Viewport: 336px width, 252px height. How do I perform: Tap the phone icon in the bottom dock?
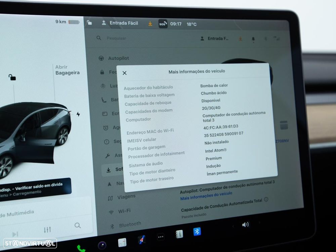(x=81, y=248)
